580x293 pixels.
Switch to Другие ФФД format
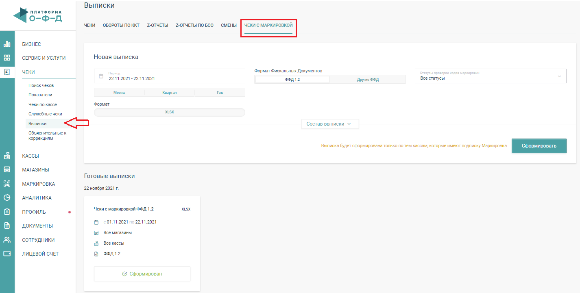[x=368, y=80]
